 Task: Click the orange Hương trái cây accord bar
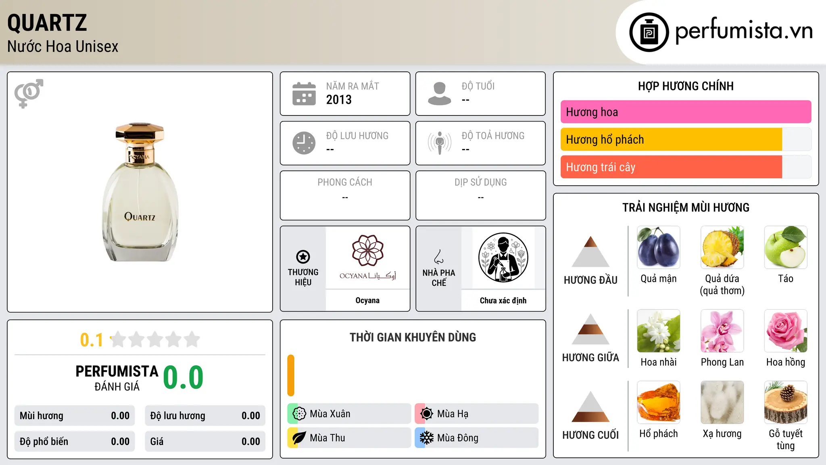671,167
